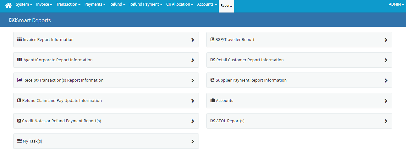406x166 pixels.
Task: Open the Refund dropdown menu
Action: click(118, 4)
